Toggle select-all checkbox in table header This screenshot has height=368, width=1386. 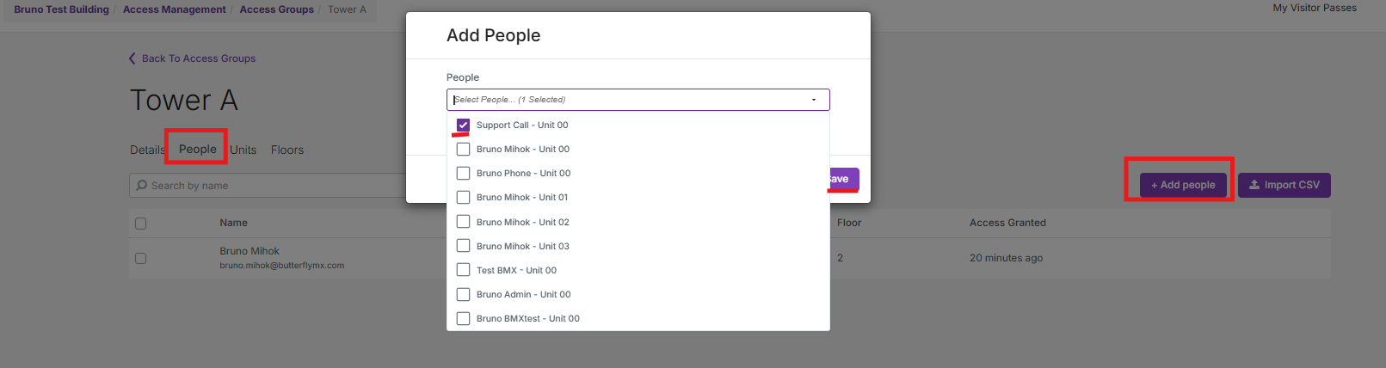[x=141, y=224]
